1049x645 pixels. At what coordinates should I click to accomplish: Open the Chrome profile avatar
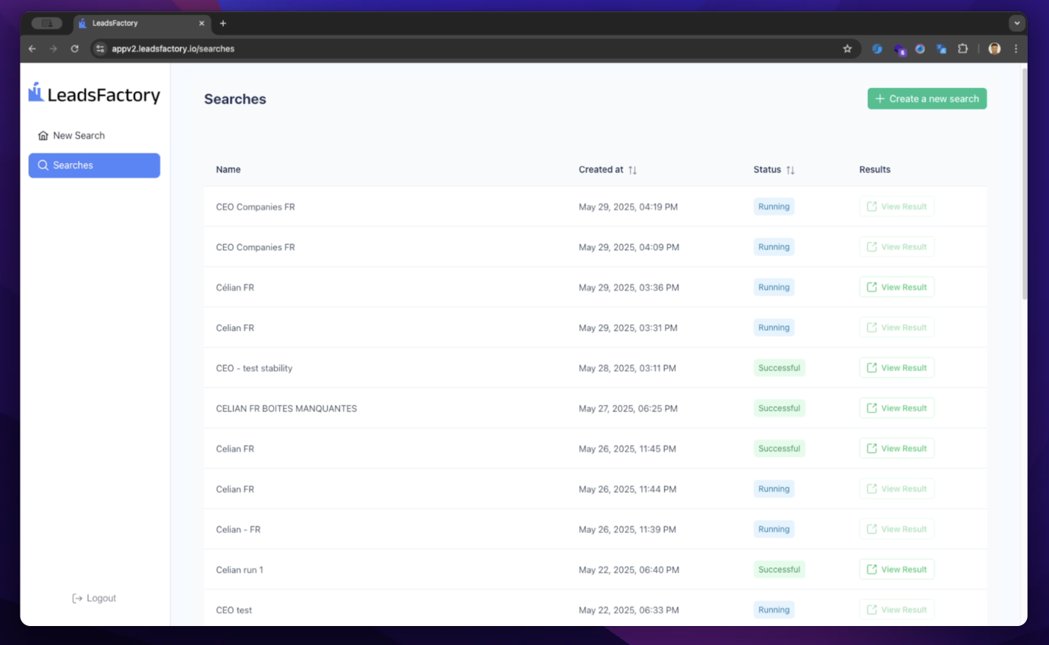point(994,49)
